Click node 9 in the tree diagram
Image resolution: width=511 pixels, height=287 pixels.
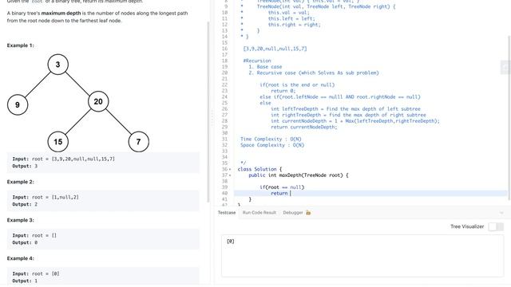coord(18,104)
